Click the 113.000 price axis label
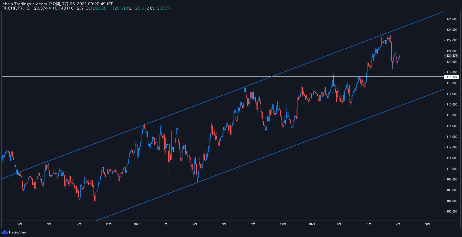This screenshot has width=462, height=237. point(452,137)
